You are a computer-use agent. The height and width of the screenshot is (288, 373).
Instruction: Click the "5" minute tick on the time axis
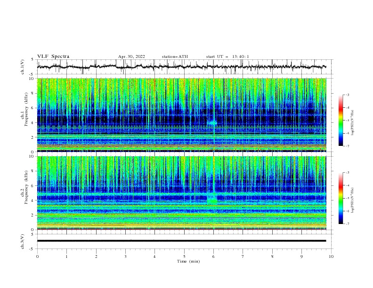pos(184,256)
